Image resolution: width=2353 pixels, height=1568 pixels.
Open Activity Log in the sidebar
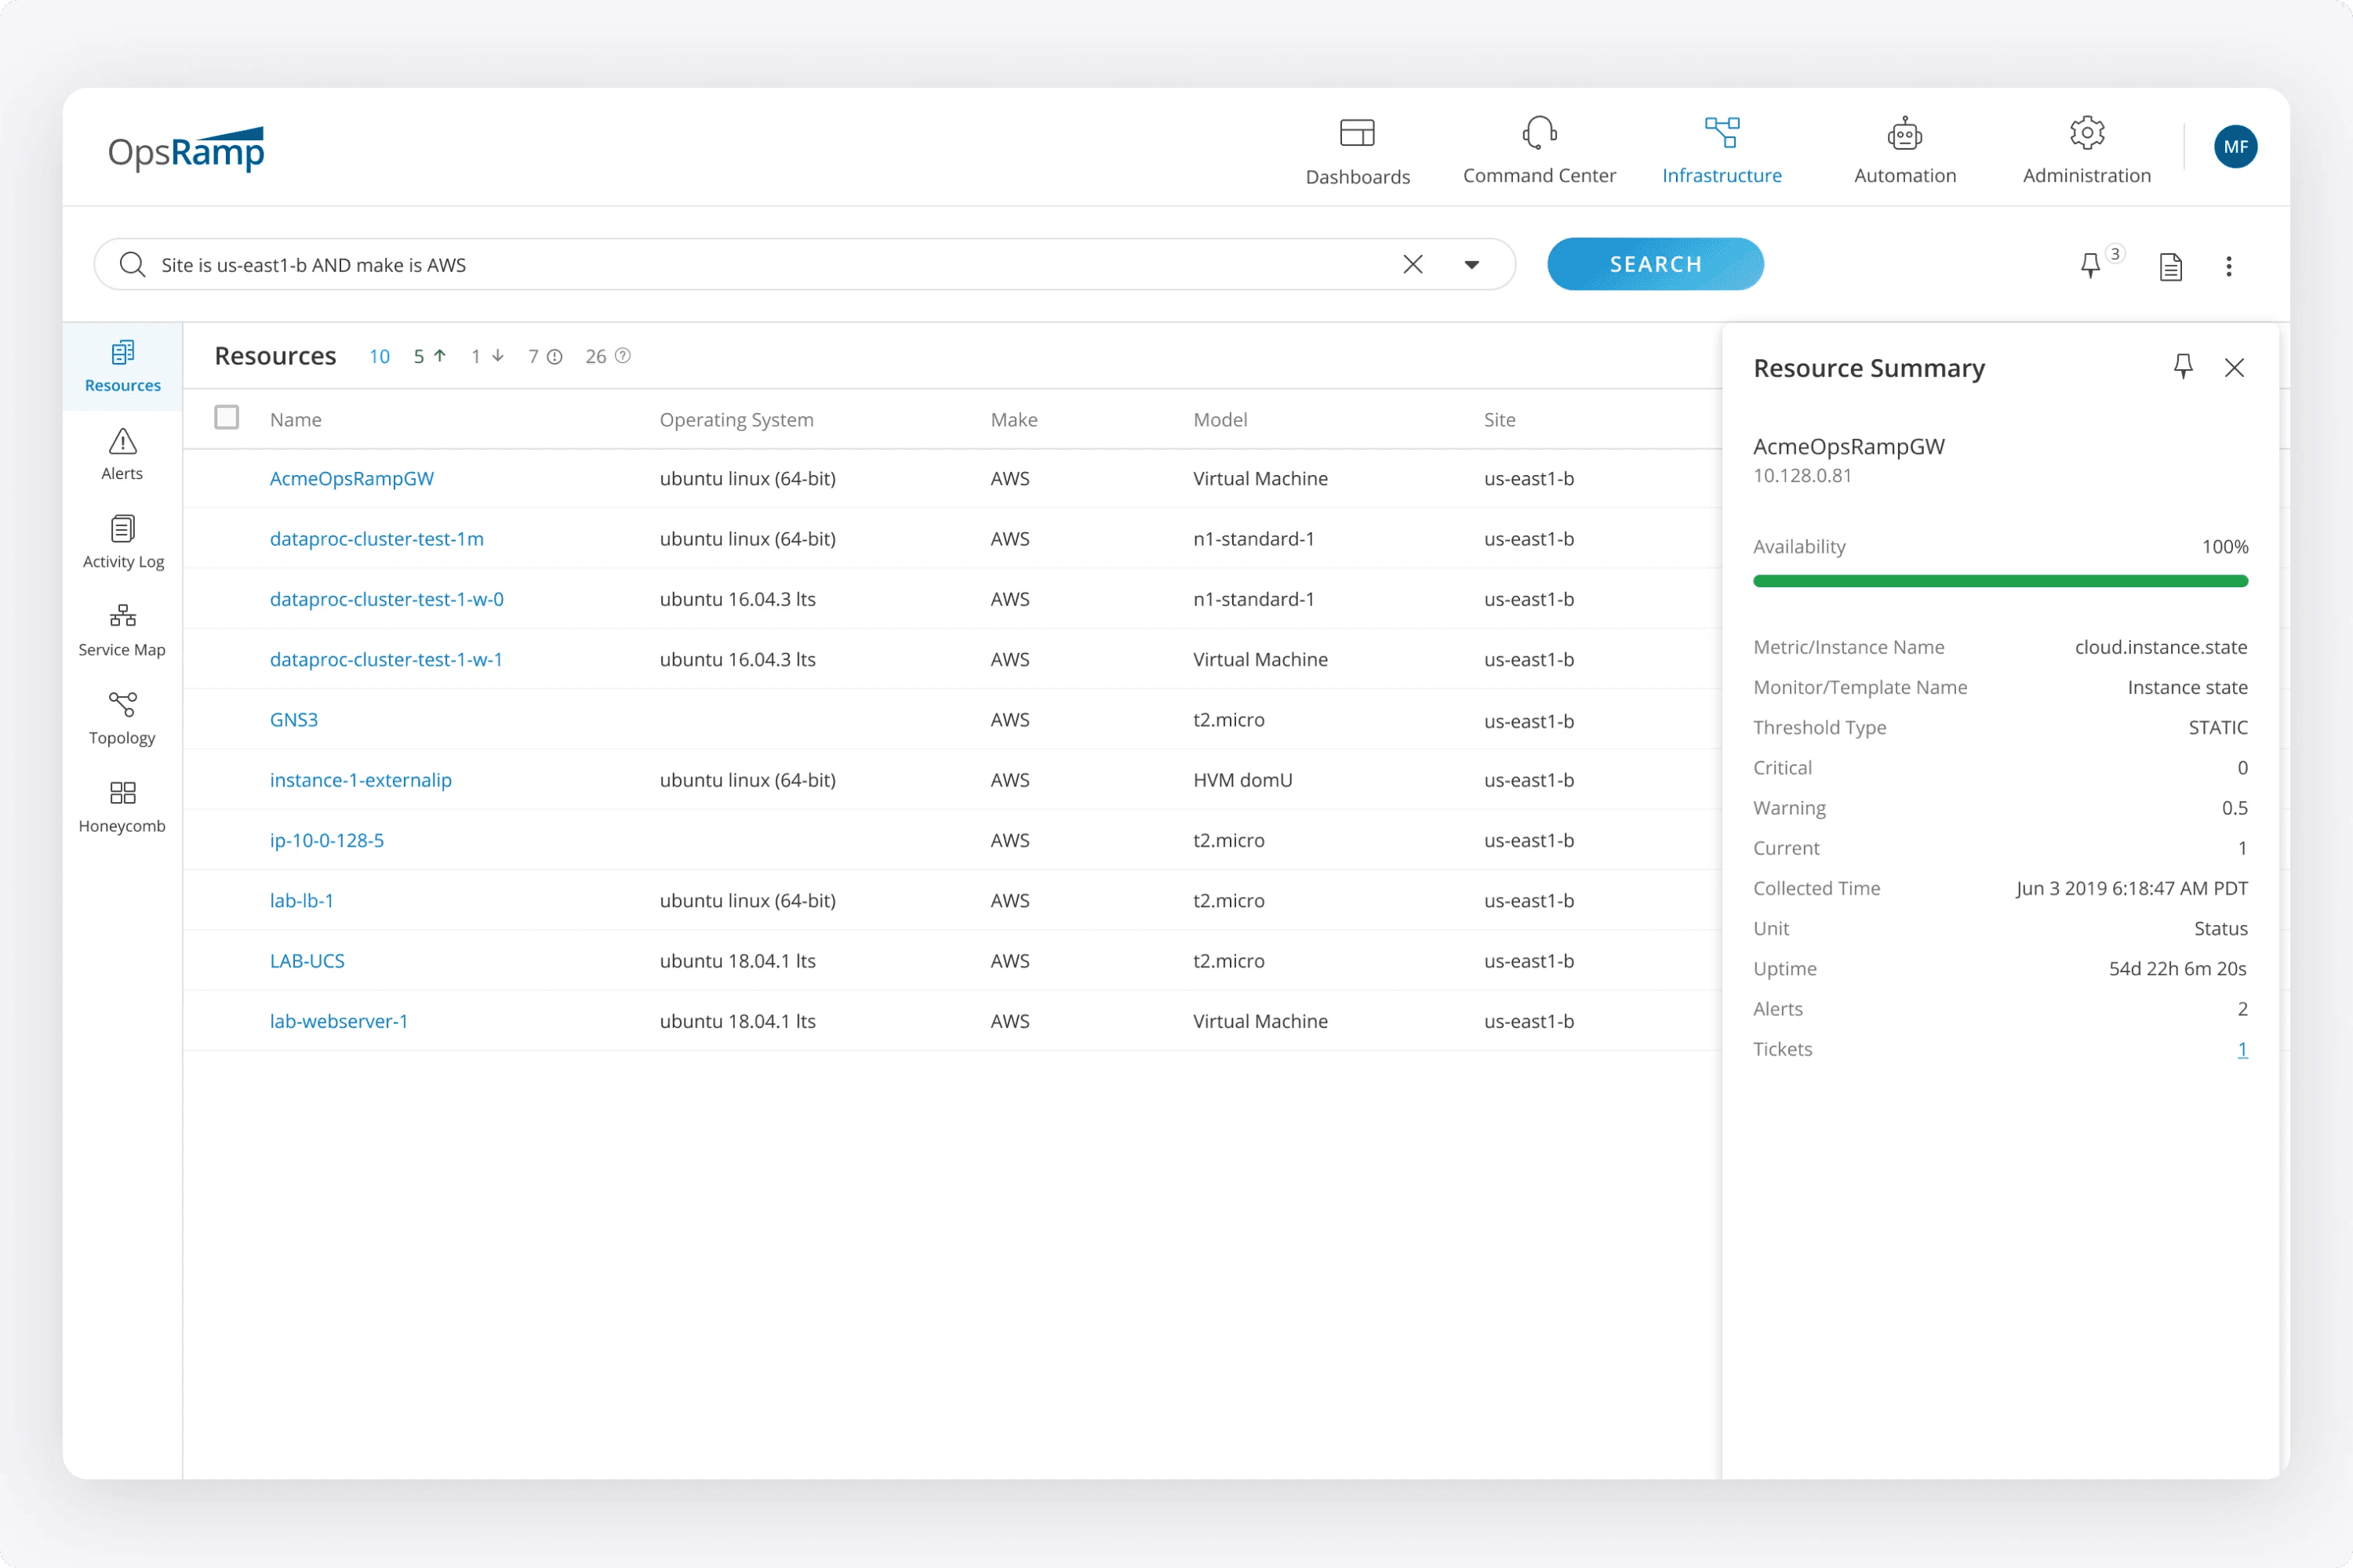[123, 542]
